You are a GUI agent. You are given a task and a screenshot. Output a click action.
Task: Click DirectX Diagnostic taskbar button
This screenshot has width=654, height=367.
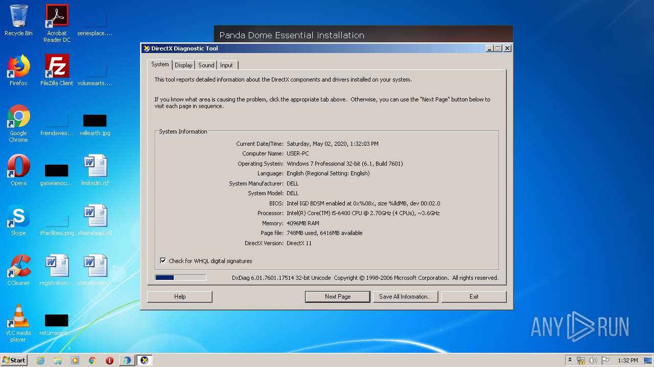click(x=145, y=360)
